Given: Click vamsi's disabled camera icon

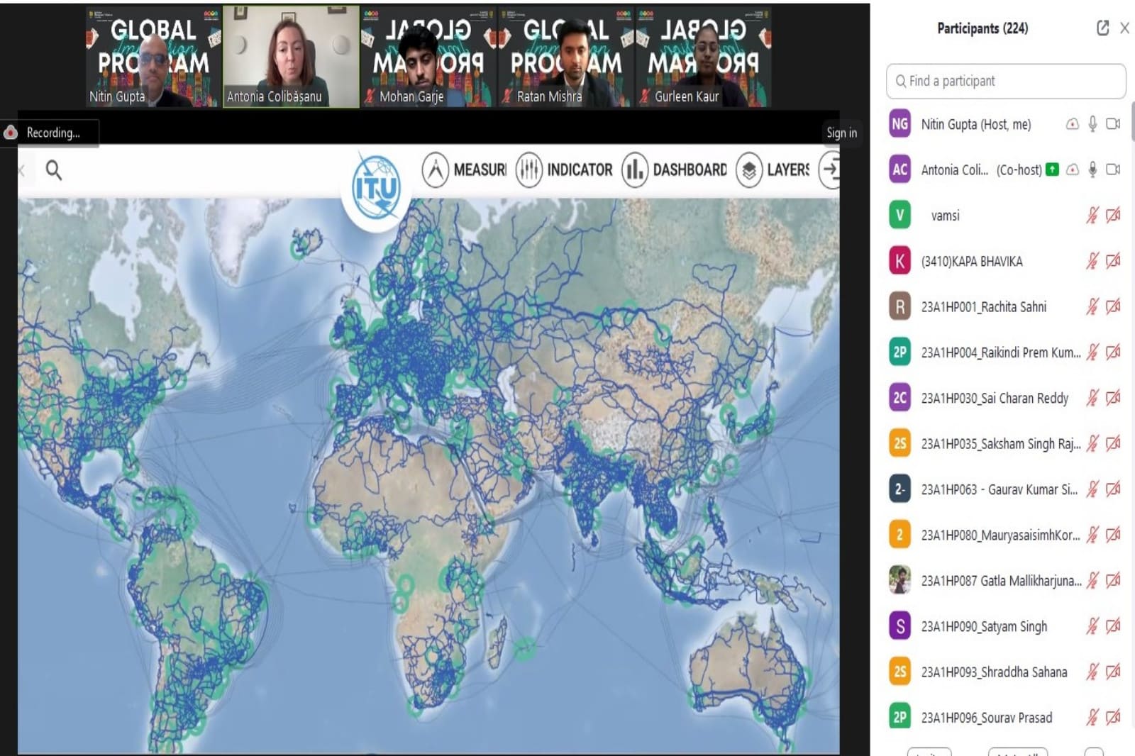Looking at the screenshot, I should [1113, 215].
